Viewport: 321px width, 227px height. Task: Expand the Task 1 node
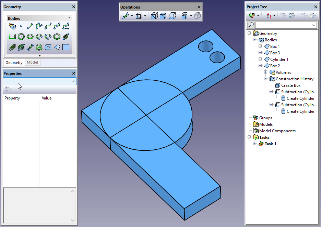point(254,144)
